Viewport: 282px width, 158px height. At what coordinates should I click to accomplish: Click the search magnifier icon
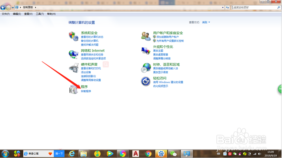279,7
